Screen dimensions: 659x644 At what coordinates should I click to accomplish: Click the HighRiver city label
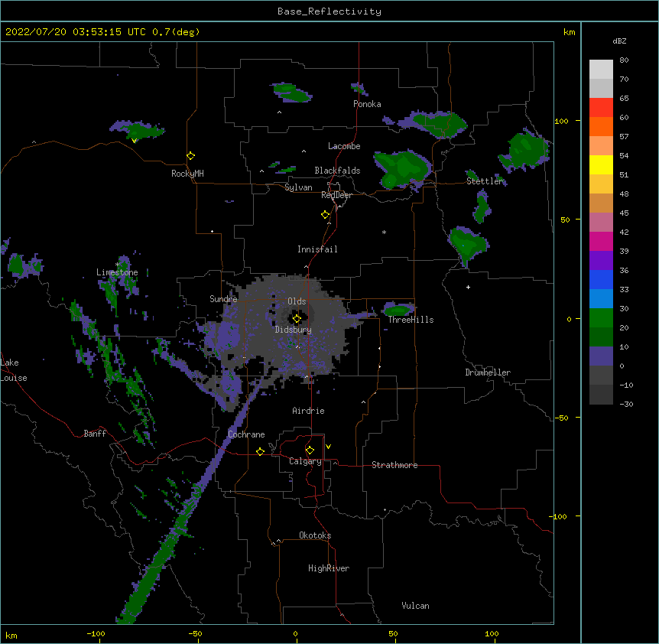point(329,568)
